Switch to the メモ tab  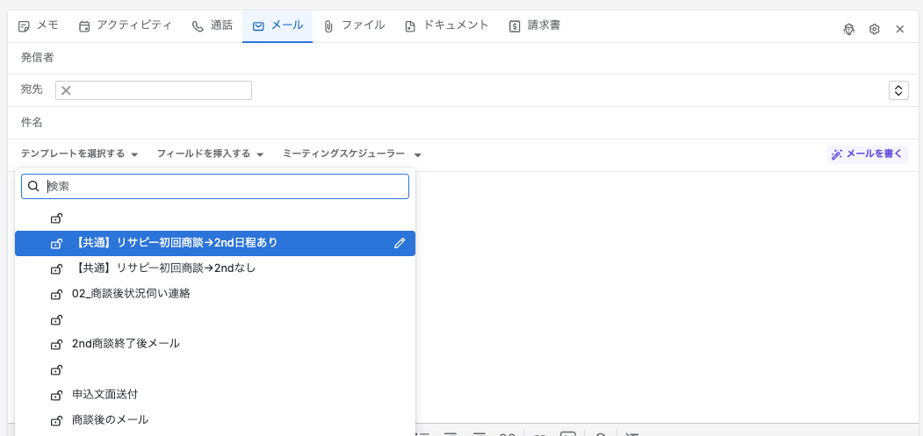[x=39, y=26]
